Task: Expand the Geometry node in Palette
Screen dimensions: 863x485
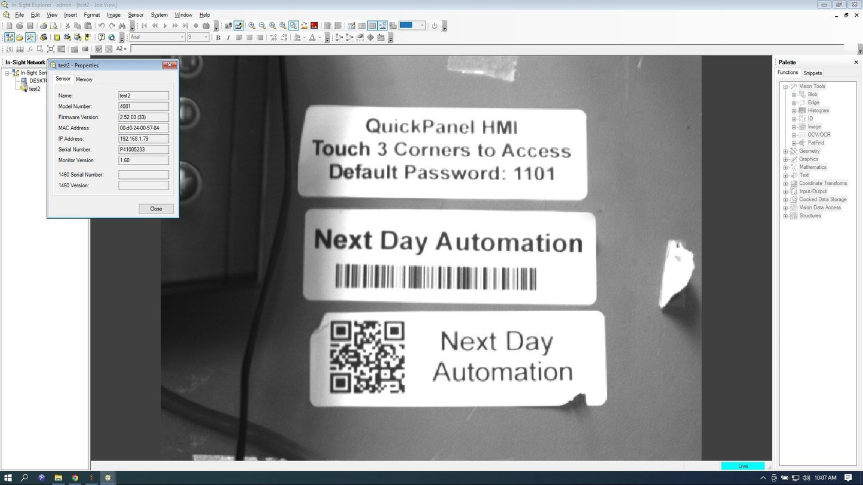Action: point(786,151)
